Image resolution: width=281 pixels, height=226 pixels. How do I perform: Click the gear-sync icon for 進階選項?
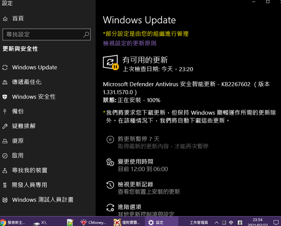[x=110, y=208]
